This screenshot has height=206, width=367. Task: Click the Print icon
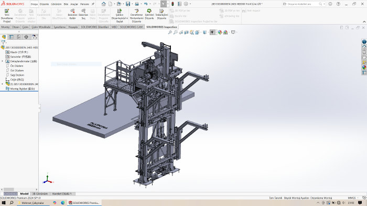point(137,4)
